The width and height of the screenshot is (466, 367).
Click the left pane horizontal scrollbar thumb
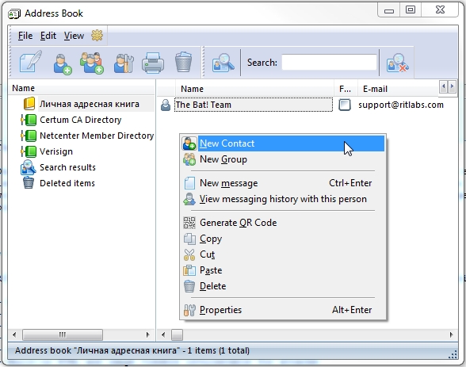click(63, 335)
